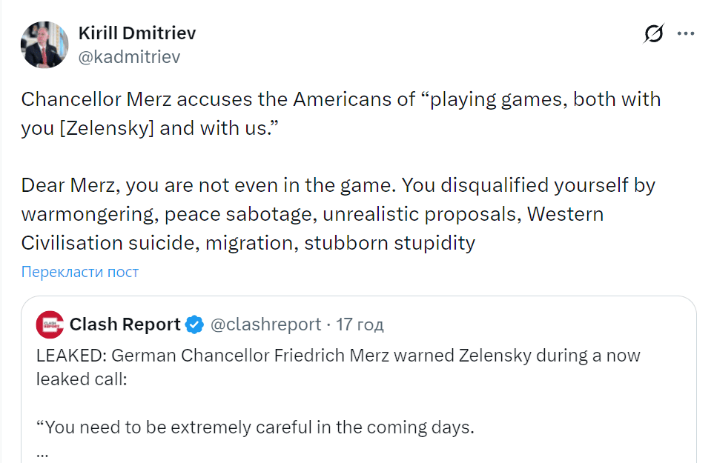
Task: Click the Перекласти пост translate link
Action: [80, 272]
